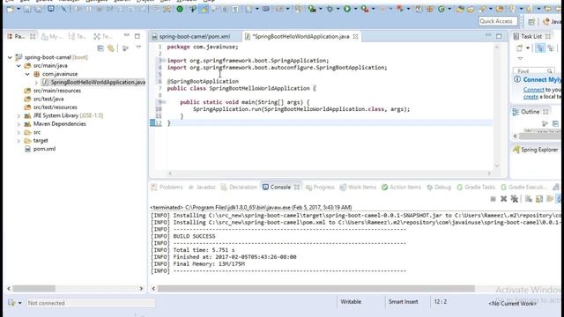Screen dimensions: 564x317
Task: Toggle Scroll Lock in Console toolbar
Action: [538, 199]
